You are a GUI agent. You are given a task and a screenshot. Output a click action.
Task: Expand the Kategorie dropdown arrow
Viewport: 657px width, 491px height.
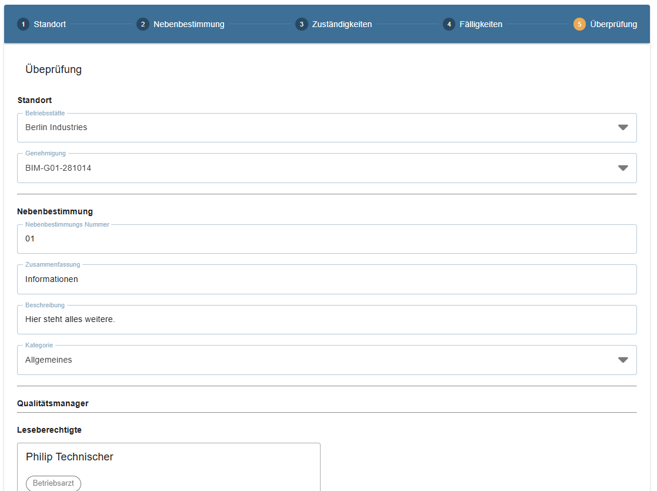(x=623, y=360)
